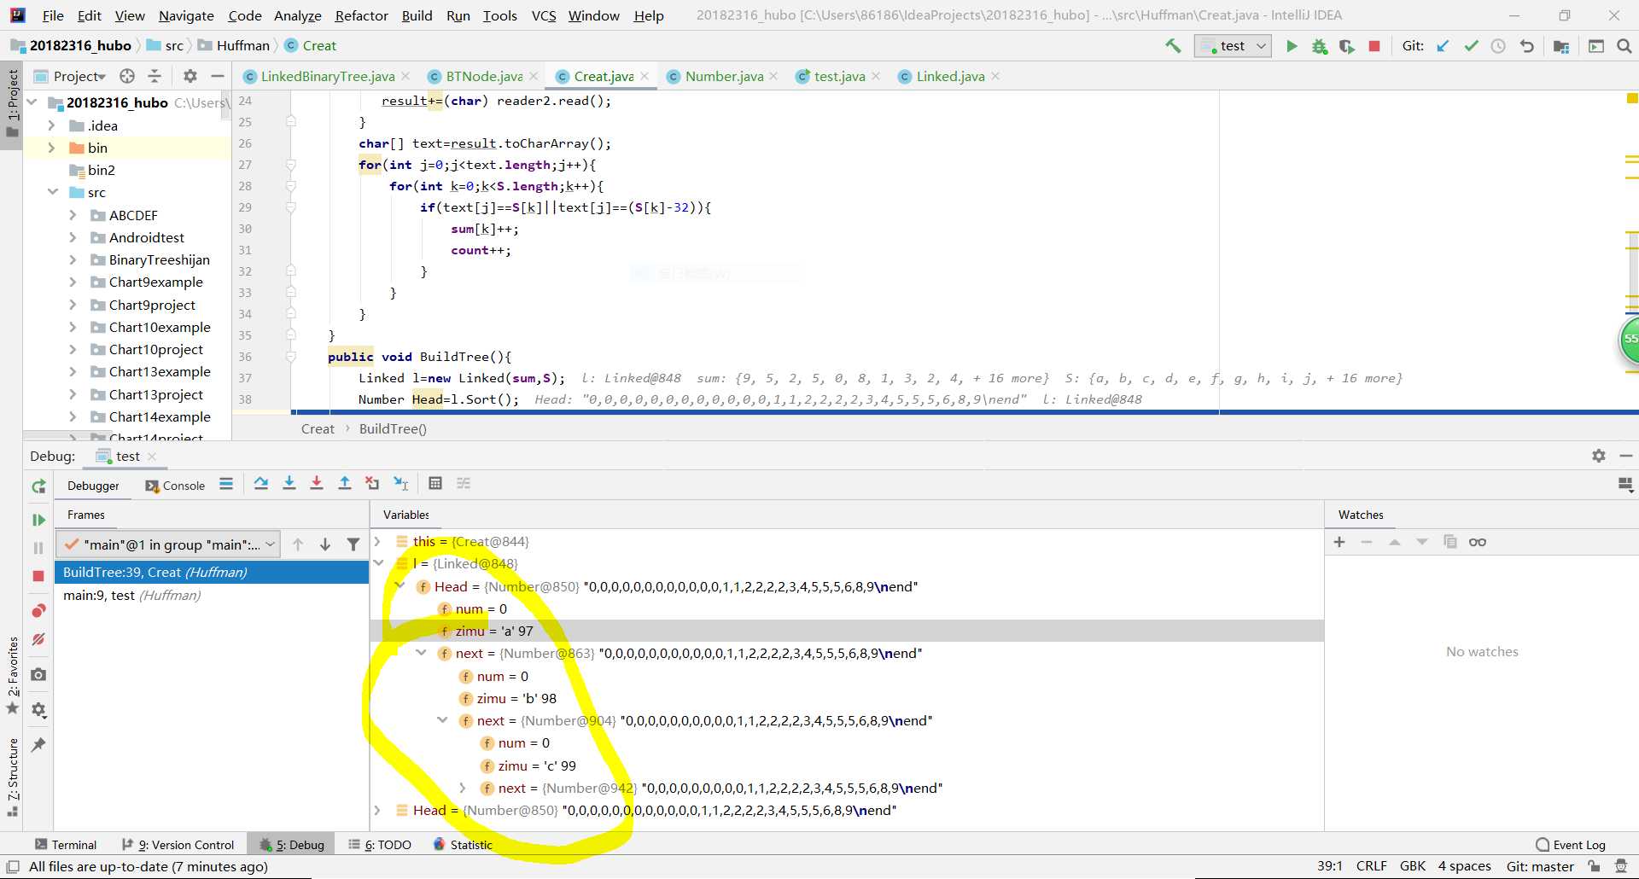Close the Creat.java editor tab
This screenshot has width=1639, height=879.
tap(645, 77)
